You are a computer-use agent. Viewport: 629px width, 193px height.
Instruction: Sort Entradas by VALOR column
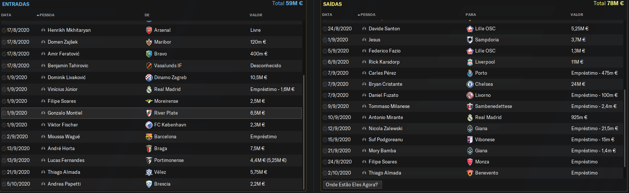256,15
